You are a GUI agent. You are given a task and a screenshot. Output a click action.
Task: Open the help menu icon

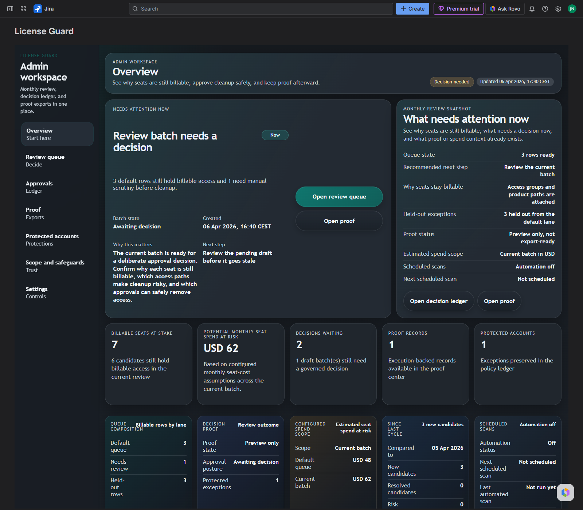tap(545, 8)
